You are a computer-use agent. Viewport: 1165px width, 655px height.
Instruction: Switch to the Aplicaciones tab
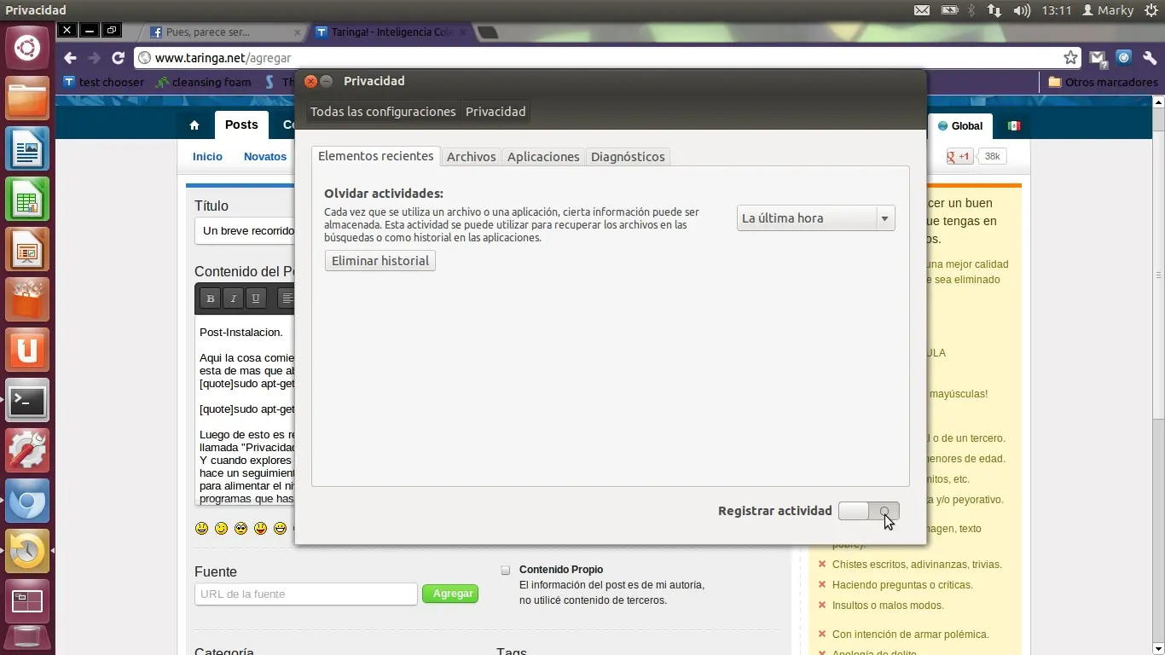(x=543, y=157)
